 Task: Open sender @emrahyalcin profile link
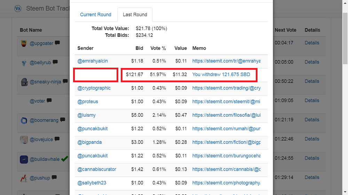93,61
